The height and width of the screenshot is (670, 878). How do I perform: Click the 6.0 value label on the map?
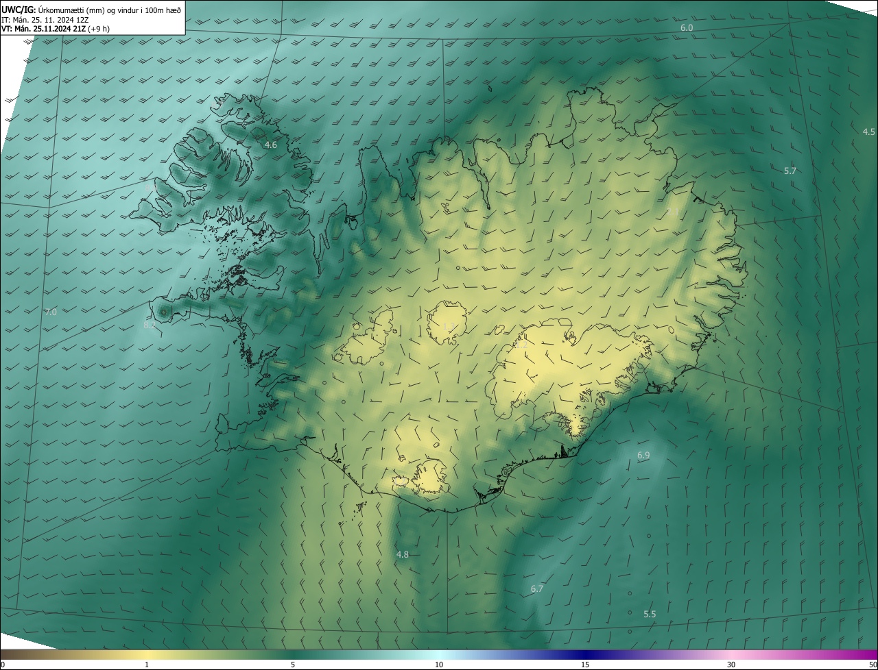point(687,27)
